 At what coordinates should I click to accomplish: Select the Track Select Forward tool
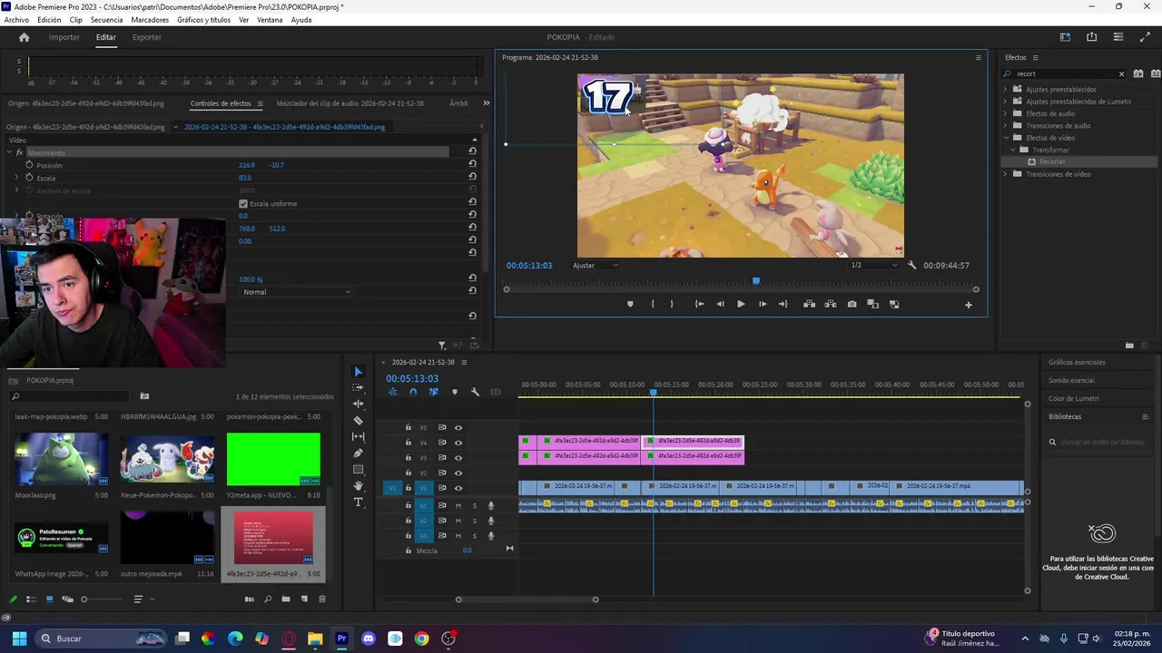pyautogui.click(x=358, y=388)
